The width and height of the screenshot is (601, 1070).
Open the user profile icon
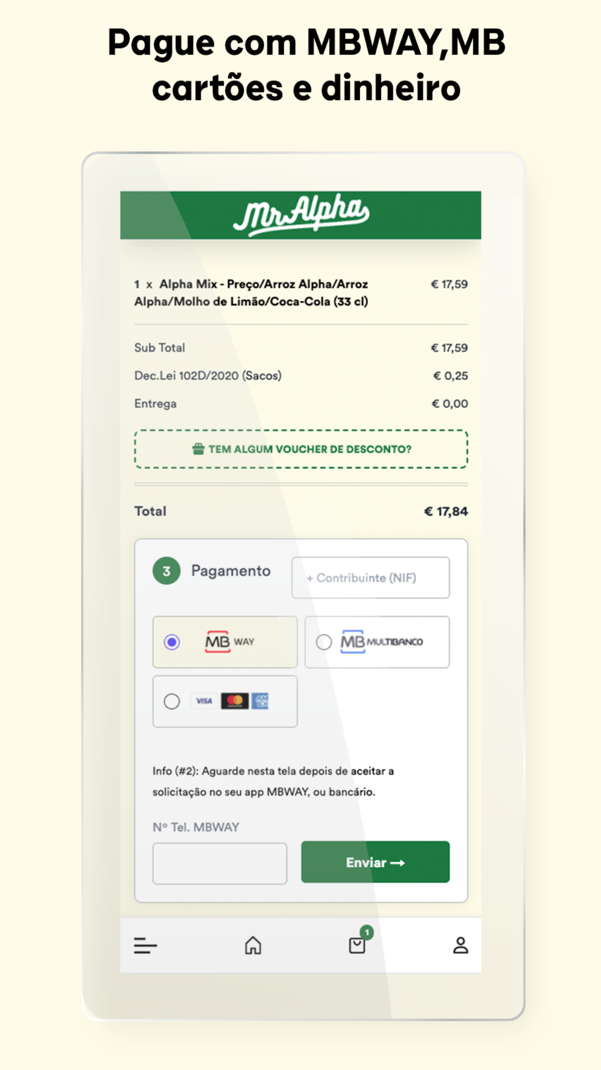tap(460, 945)
